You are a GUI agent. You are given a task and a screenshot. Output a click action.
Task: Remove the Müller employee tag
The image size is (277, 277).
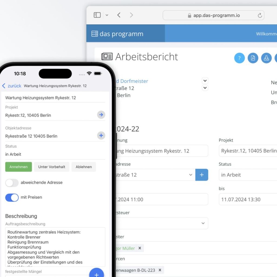coord(140,248)
